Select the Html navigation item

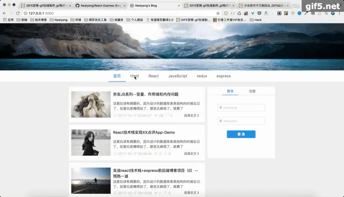135,76
